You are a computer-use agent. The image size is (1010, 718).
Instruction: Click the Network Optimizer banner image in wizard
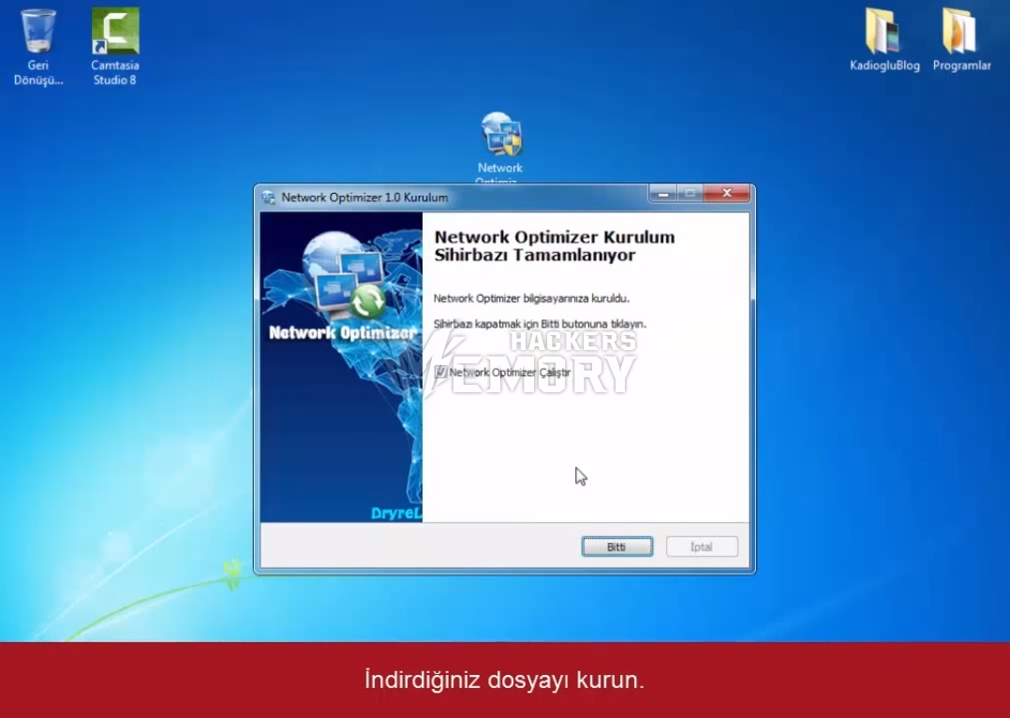point(341,367)
